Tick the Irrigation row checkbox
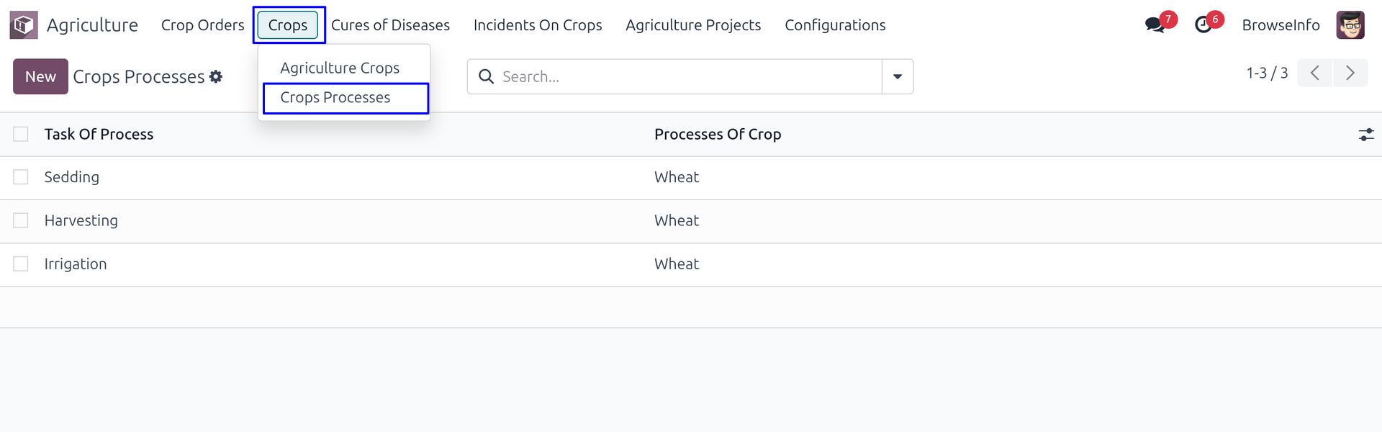The image size is (1382, 432). (21, 264)
